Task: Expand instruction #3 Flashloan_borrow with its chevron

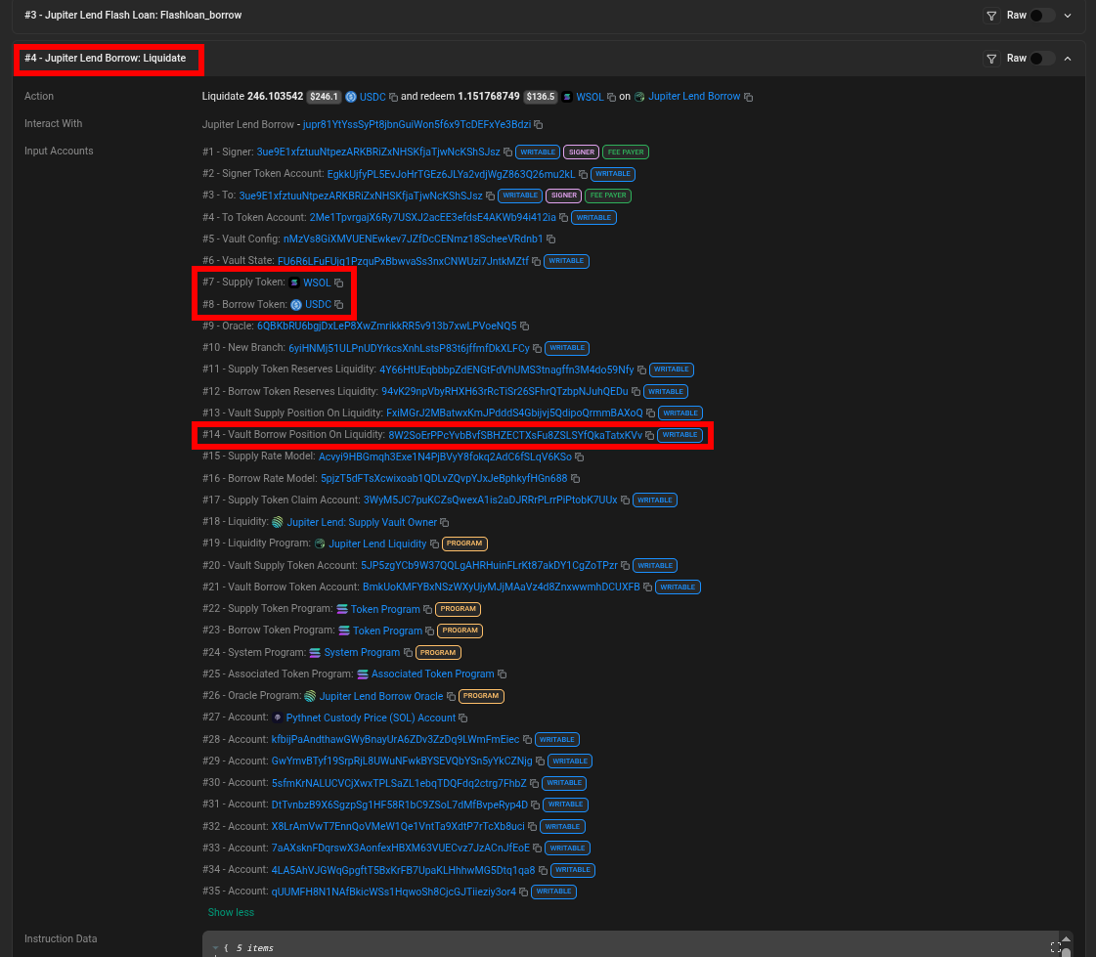Action: tap(1068, 16)
